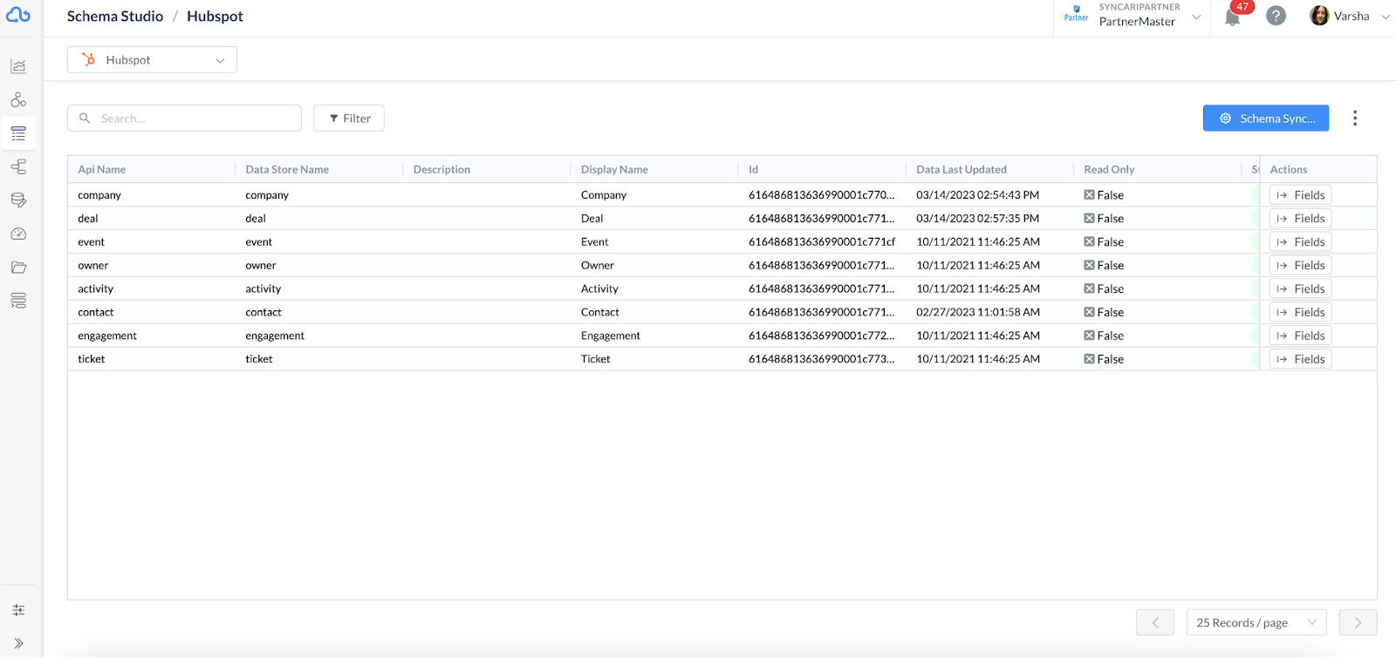1396x658 pixels.
Task: Click Read Only False checkbox for owner
Action: click(1089, 266)
